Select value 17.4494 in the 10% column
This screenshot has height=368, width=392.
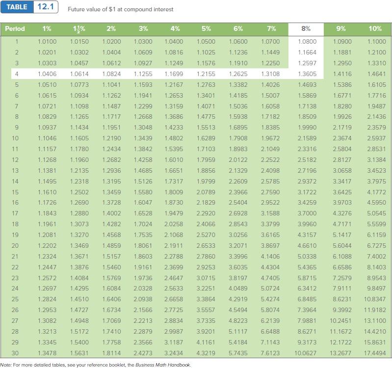pos(375,353)
